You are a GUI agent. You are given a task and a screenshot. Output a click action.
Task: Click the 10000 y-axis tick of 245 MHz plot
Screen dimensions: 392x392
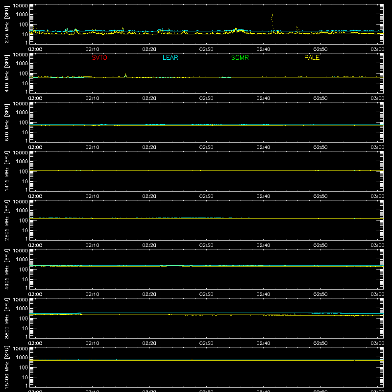pyautogui.click(x=21, y=6)
